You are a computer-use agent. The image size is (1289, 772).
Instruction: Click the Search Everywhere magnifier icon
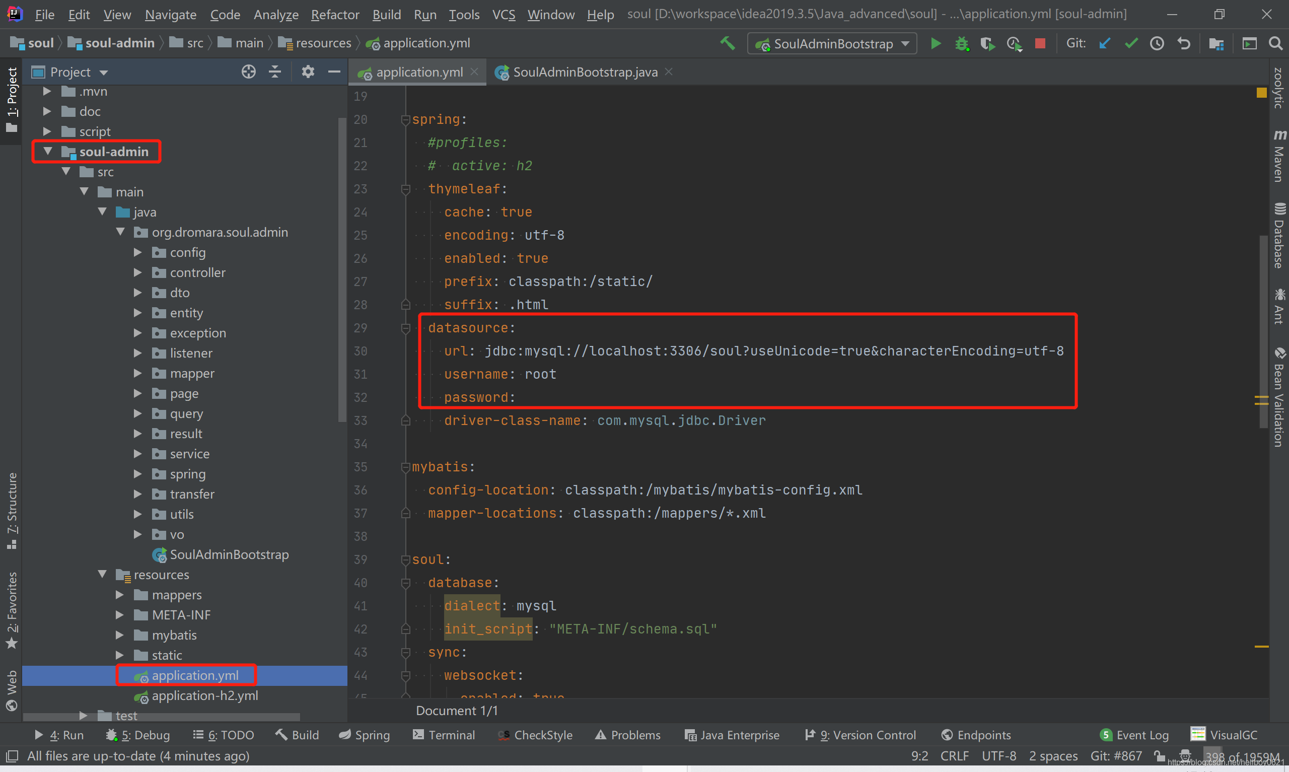click(1275, 43)
